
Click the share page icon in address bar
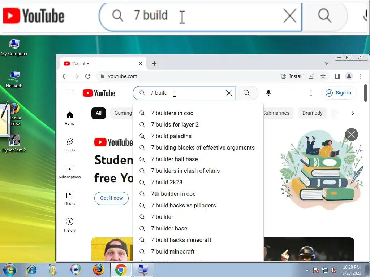point(311,76)
